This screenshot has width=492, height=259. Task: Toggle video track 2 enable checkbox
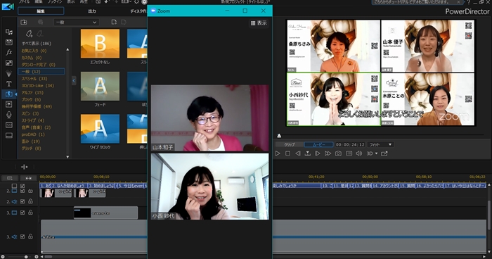point(22,191)
